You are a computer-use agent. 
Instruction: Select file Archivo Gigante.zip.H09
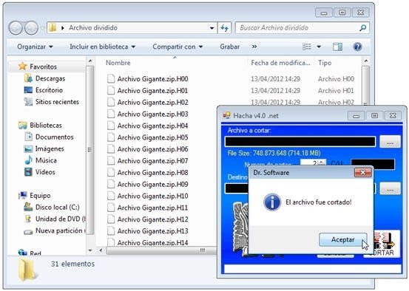(x=152, y=185)
